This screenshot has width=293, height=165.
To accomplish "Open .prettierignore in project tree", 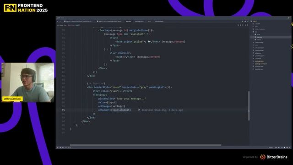I will [260, 56].
